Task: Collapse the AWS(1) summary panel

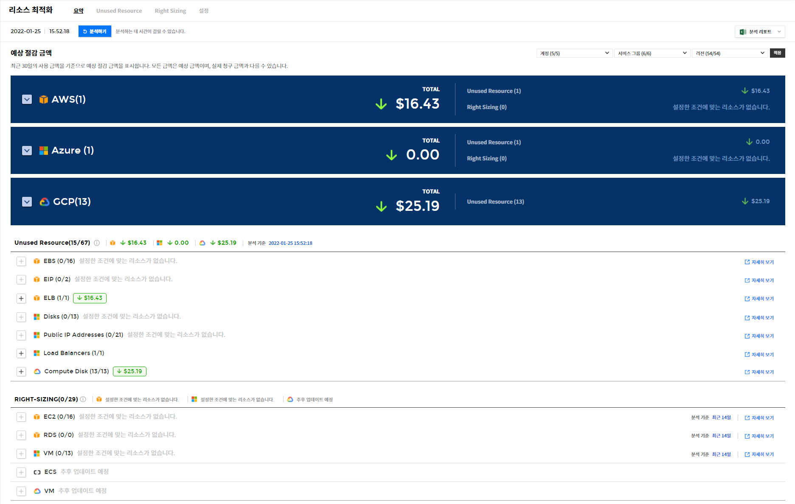Action: pos(27,99)
